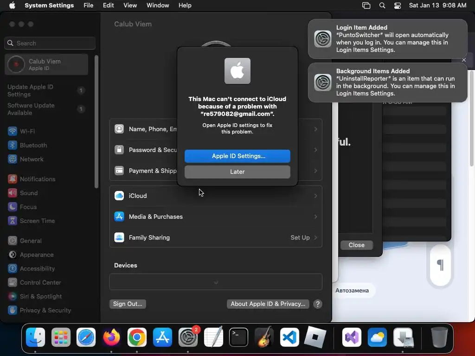The height and width of the screenshot is (356, 475).
Task: Expand the iCloud row
Action: click(216, 196)
